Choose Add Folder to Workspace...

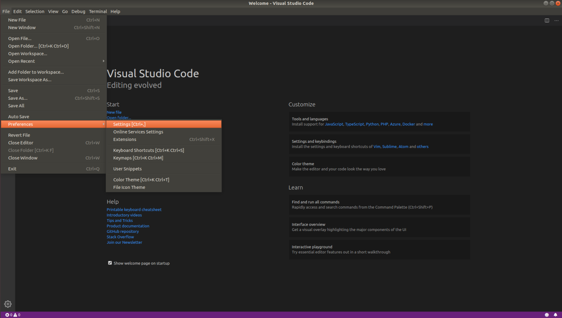pos(54,72)
